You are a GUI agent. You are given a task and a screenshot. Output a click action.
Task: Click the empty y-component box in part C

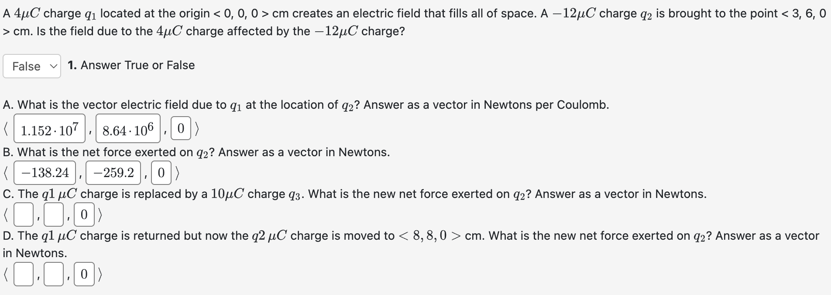click(x=53, y=214)
